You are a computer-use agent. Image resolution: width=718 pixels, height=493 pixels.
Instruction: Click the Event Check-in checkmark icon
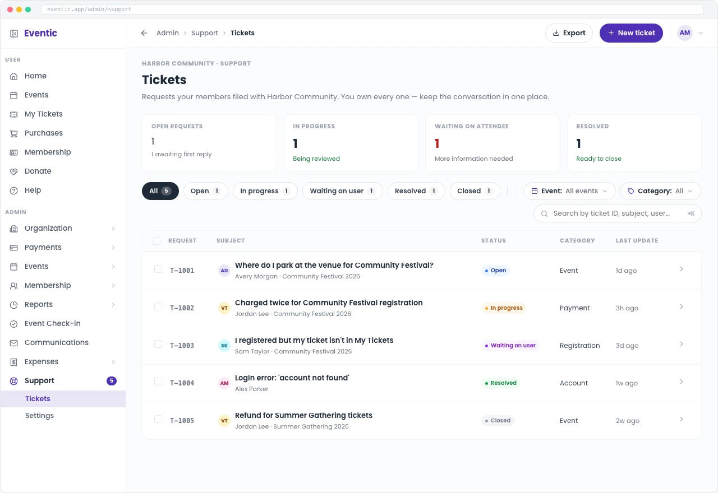(x=14, y=324)
